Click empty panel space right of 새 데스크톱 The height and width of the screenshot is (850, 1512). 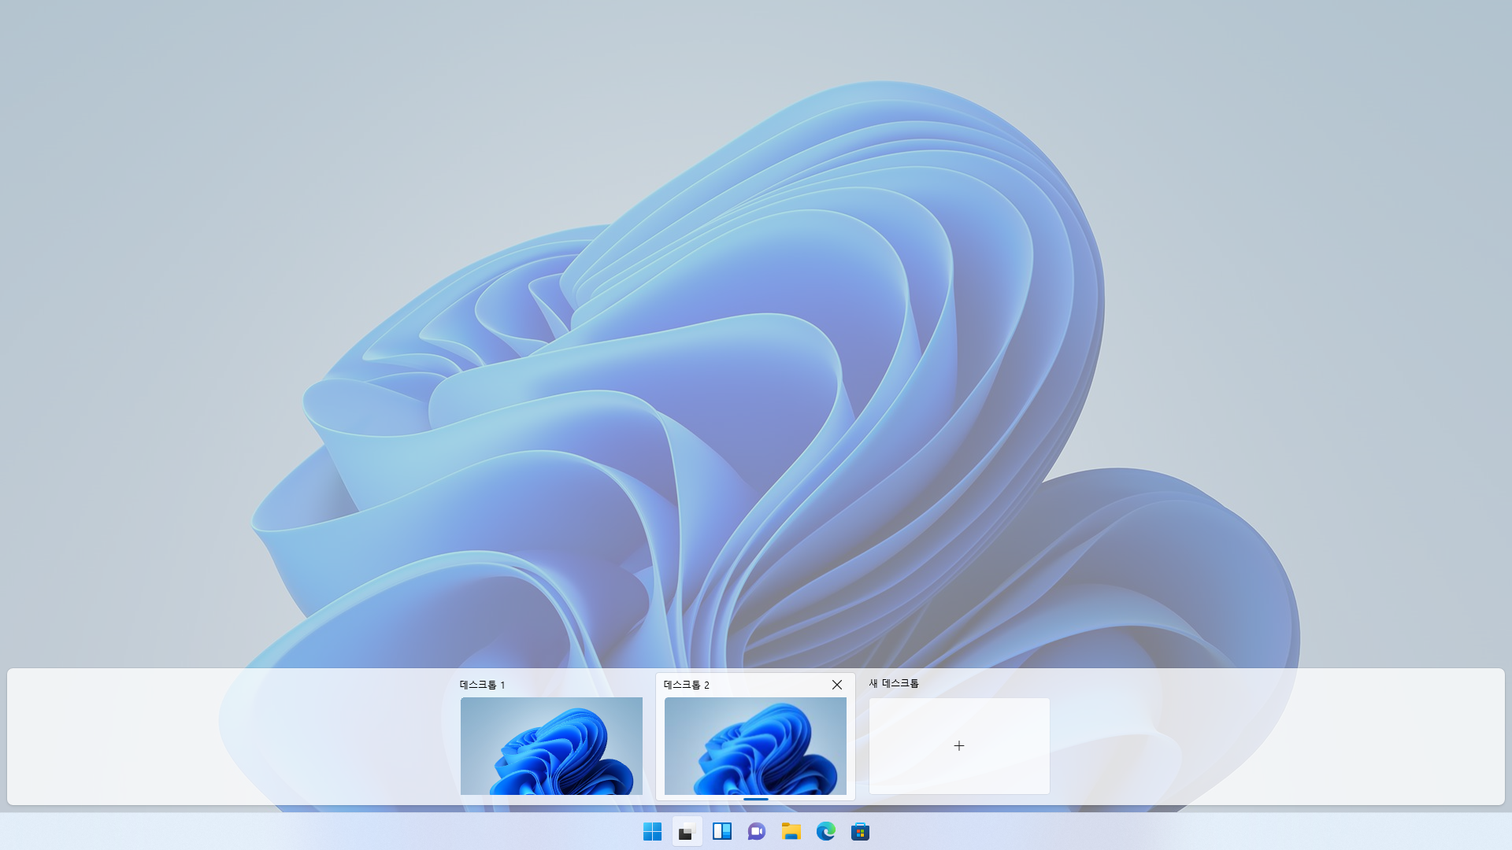(x=1276, y=737)
